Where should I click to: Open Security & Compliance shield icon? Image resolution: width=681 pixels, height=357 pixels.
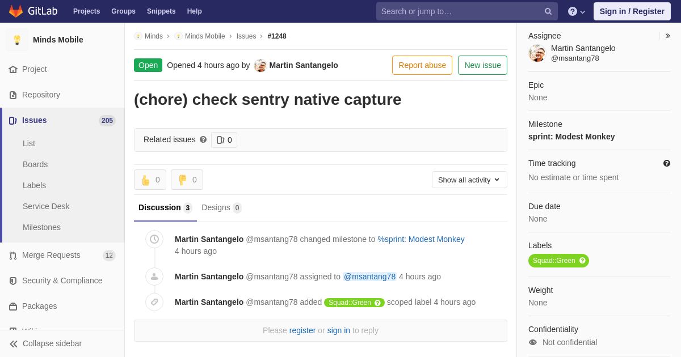click(x=13, y=281)
